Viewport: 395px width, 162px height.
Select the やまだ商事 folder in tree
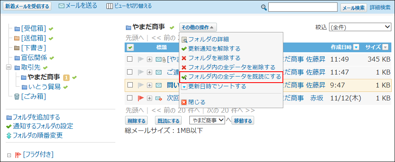44,77
